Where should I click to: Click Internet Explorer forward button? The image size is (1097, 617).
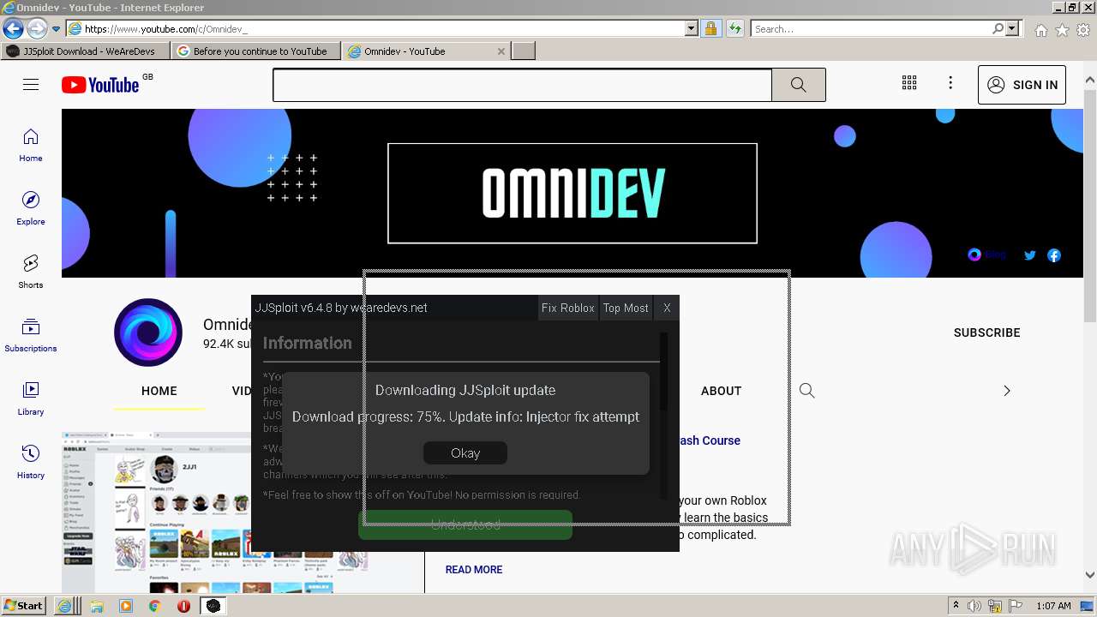click(37, 28)
